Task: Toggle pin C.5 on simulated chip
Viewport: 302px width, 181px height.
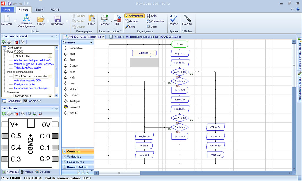Action: point(5,136)
